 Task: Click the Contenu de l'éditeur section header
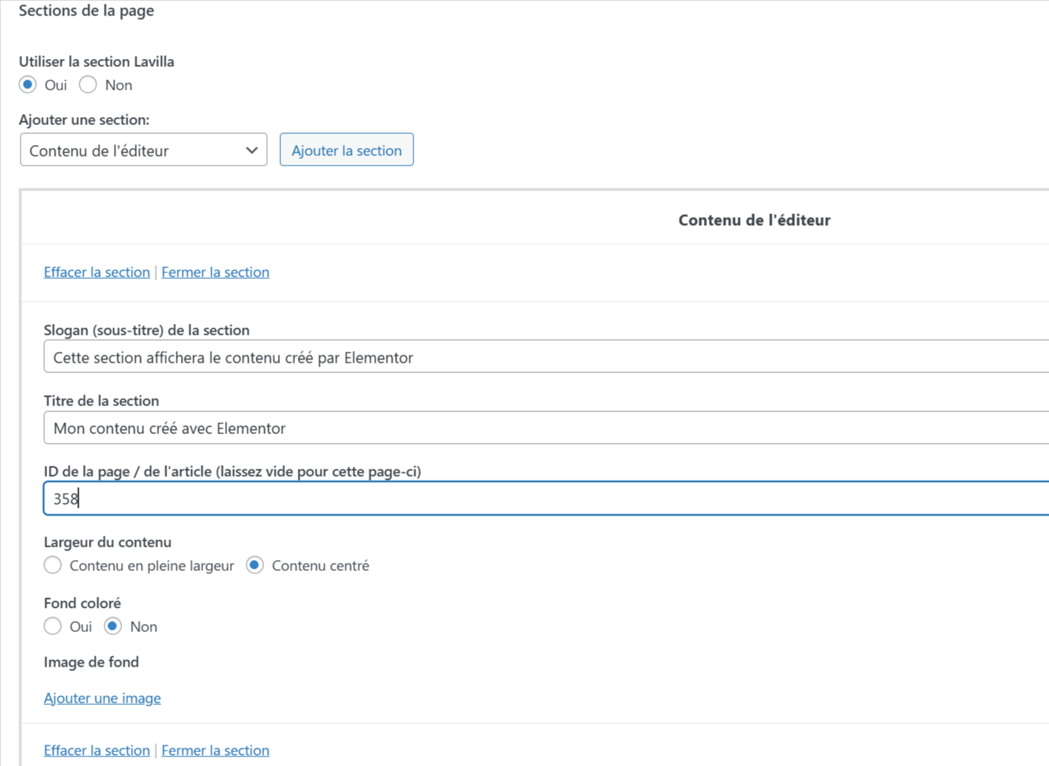pyautogui.click(x=753, y=220)
